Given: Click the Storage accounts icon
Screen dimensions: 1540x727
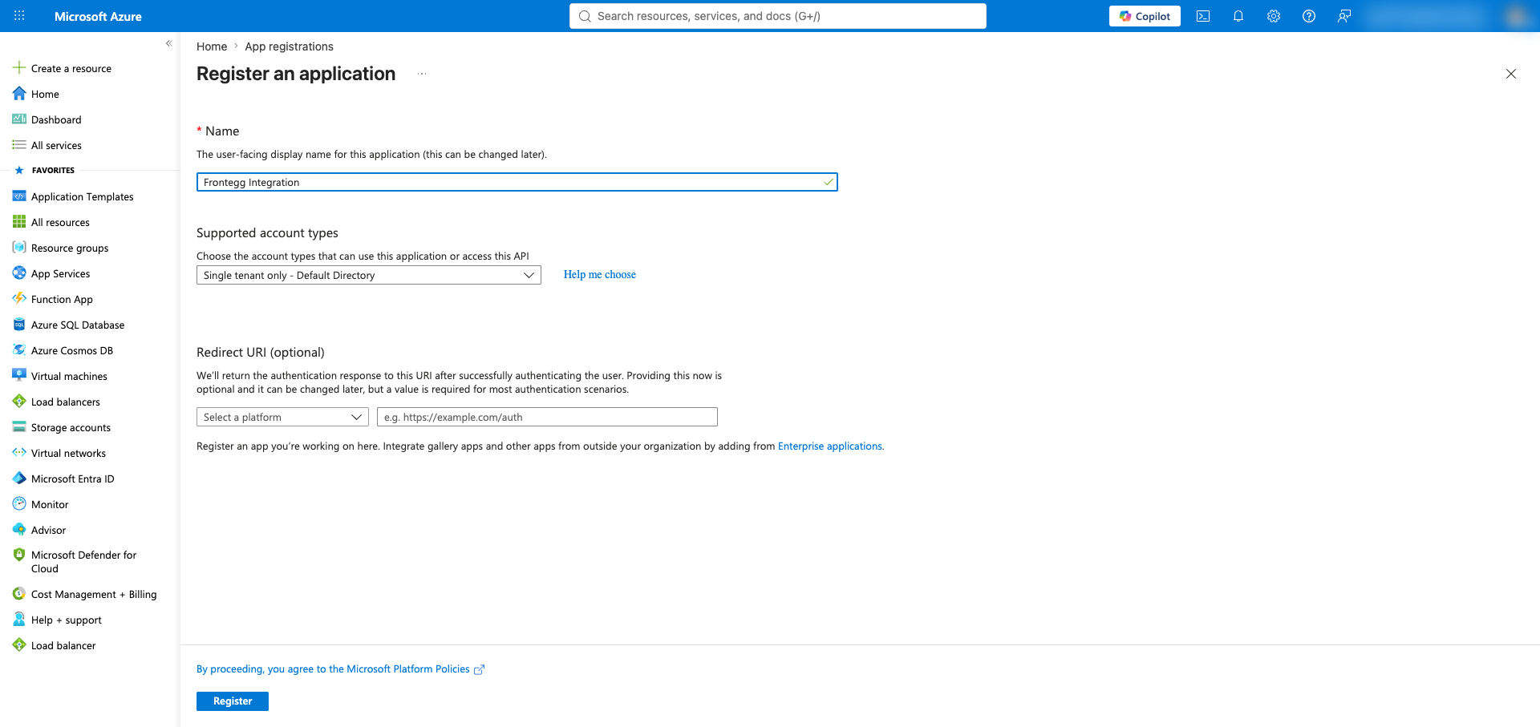Looking at the screenshot, I should click(x=19, y=427).
